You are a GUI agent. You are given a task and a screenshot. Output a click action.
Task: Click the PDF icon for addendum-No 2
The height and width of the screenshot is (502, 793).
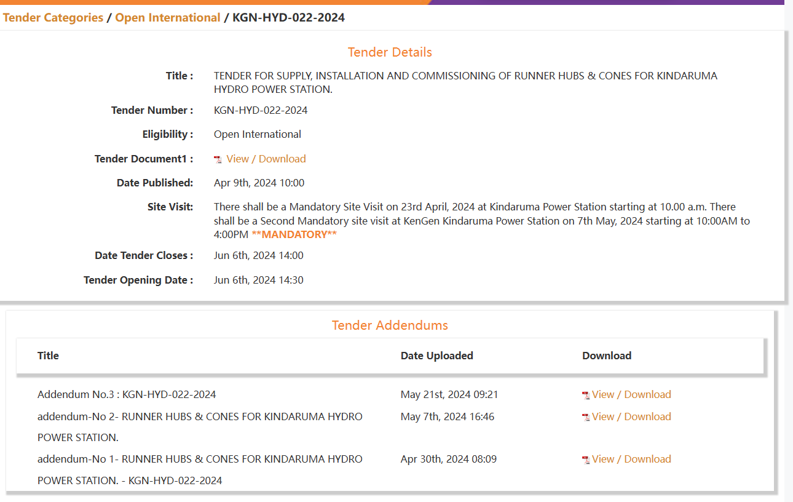(x=586, y=418)
